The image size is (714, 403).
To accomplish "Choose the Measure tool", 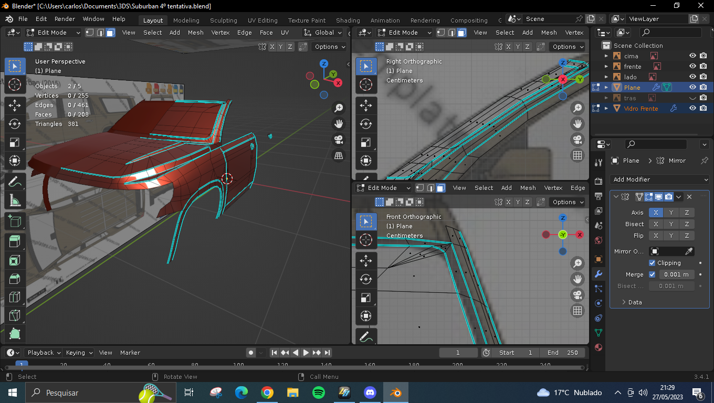I will [15, 200].
